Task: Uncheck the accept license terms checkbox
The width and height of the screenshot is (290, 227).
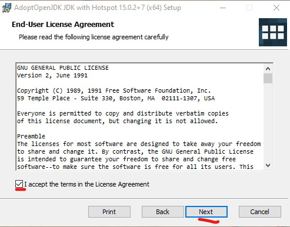Action: click(19, 184)
